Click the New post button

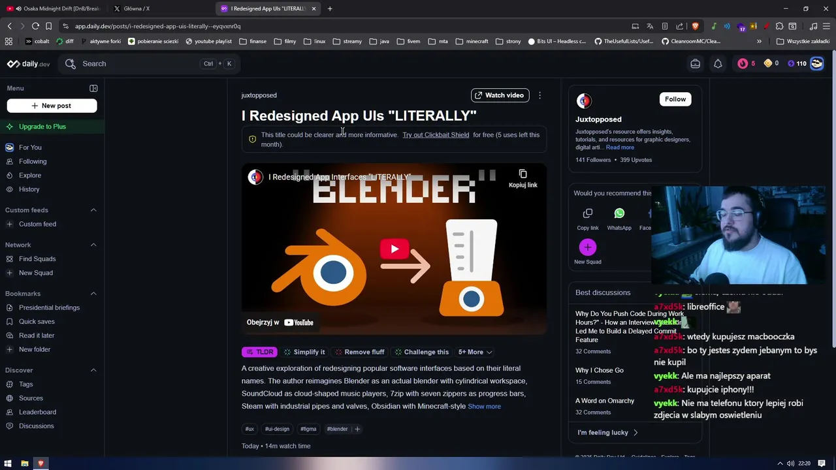[52, 106]
